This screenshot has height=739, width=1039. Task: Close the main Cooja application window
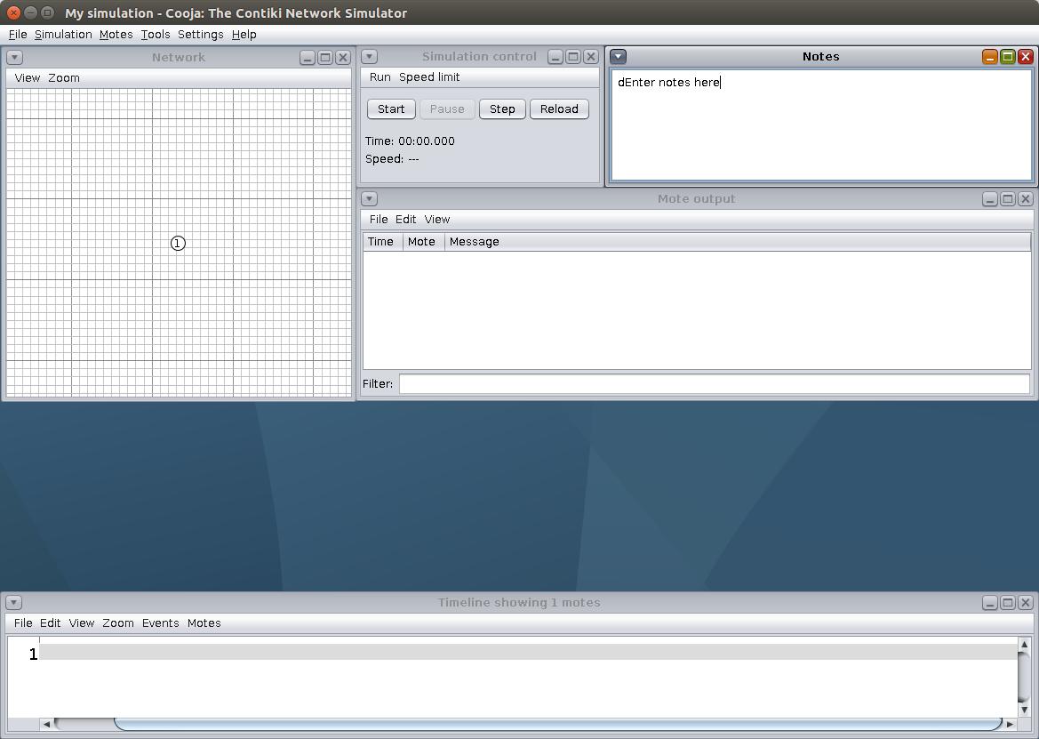[13, 12]
